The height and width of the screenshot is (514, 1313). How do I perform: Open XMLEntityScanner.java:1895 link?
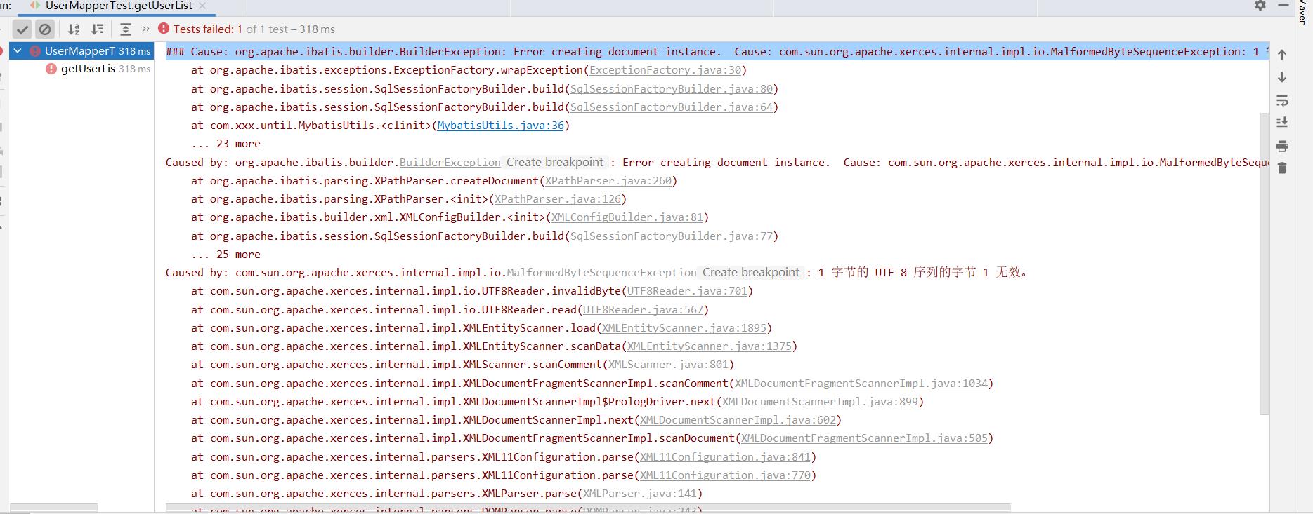click(x=684, y=328)
